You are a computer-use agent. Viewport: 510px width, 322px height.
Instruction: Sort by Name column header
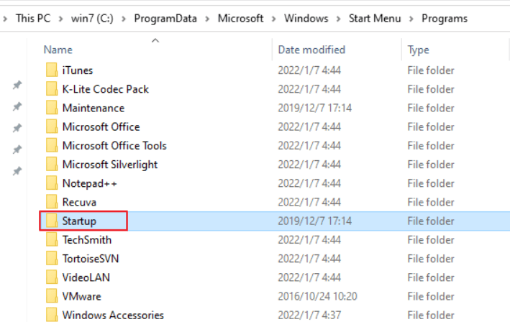58,50
